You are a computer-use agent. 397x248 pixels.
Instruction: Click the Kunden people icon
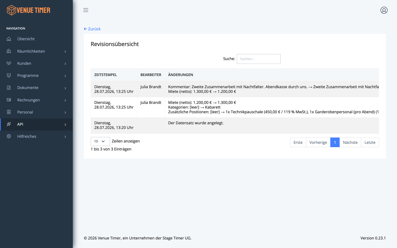click(9, 63)
